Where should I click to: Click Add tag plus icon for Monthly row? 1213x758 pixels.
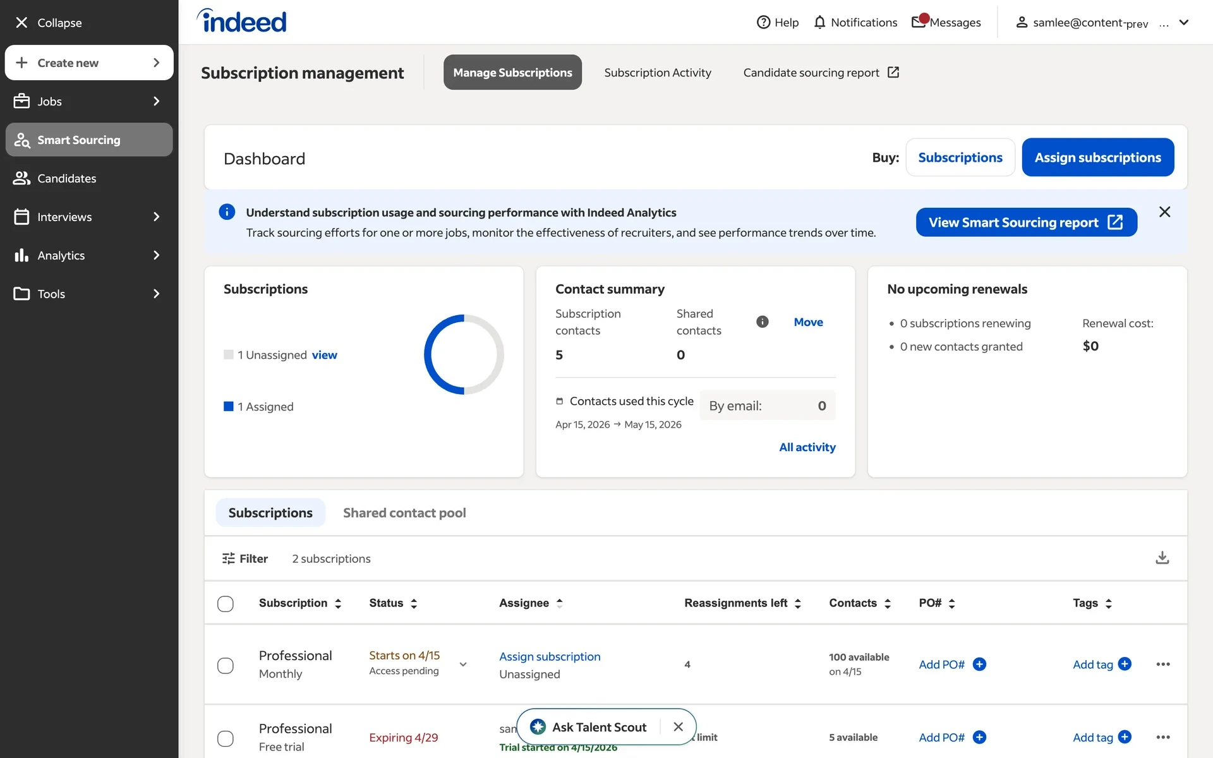tap(1125, 664)
